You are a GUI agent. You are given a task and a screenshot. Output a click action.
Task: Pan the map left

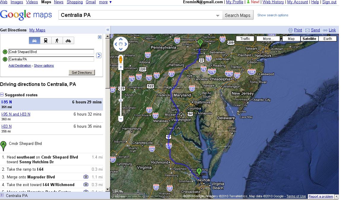[x=116, y=44]
